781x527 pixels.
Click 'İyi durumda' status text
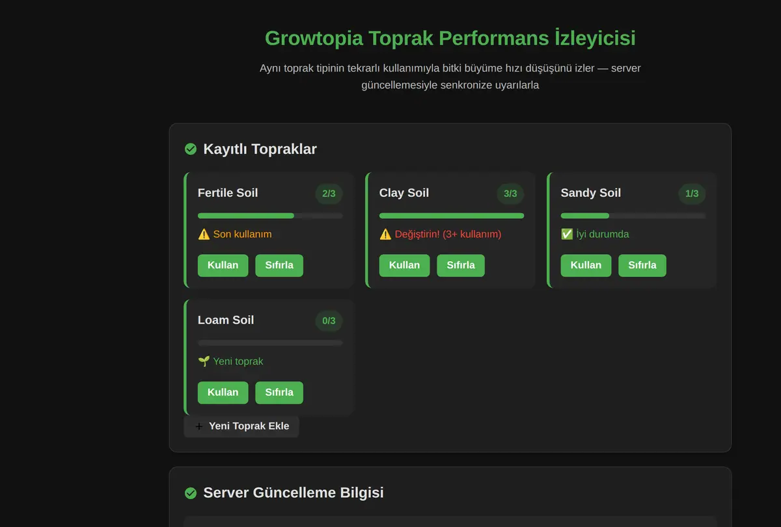[x=603, y=234]
